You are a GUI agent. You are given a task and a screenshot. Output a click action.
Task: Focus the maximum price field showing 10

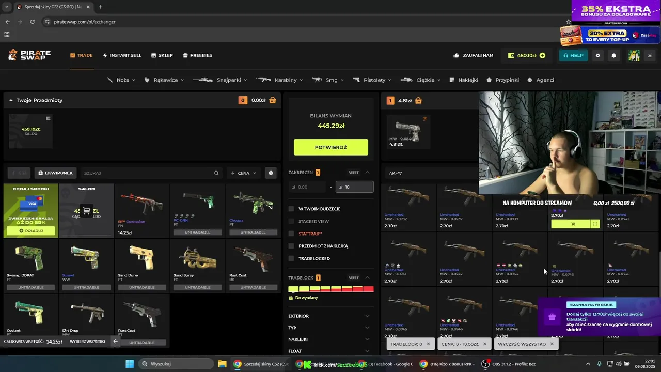354,187
